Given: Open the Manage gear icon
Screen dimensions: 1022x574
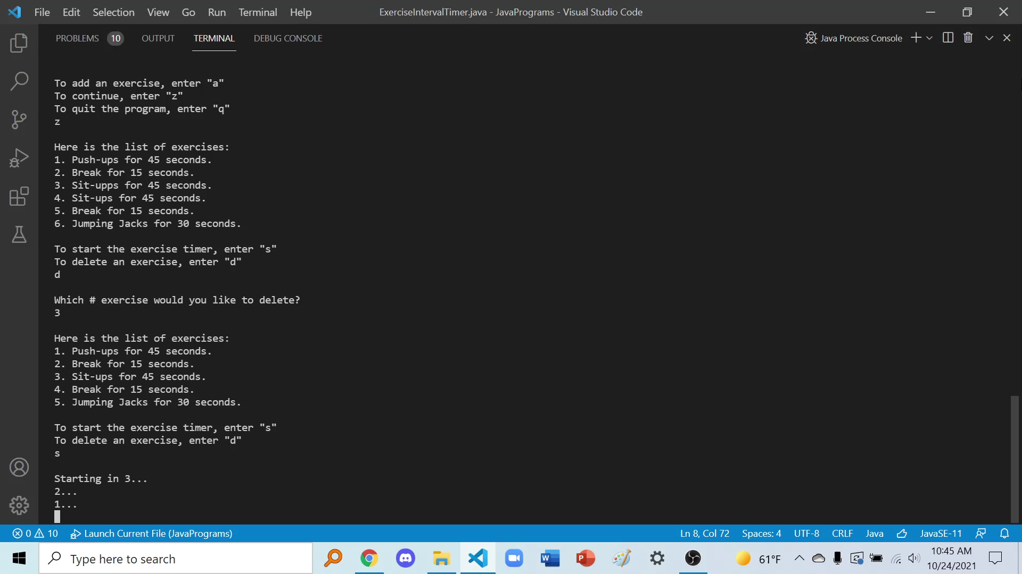Looking at the screenshot, I should [x=19, y=505].
